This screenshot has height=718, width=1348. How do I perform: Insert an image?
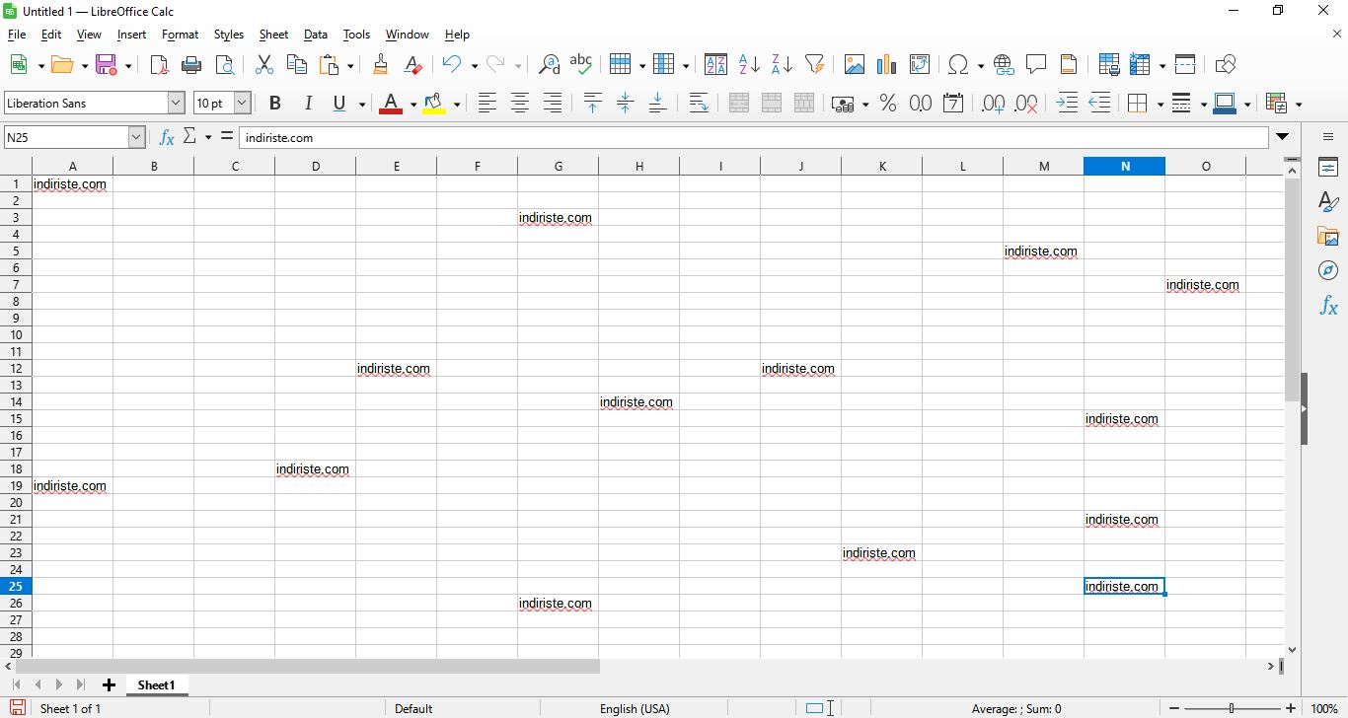click(855, 65)
